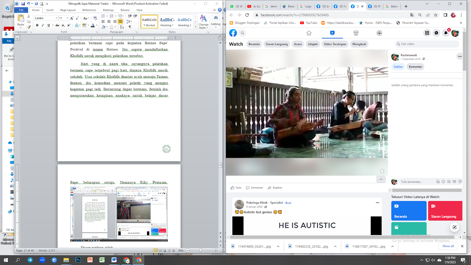Click the Video Tersimpan button
The width and height of the screenshot is (471, 265).
(335, 44)
